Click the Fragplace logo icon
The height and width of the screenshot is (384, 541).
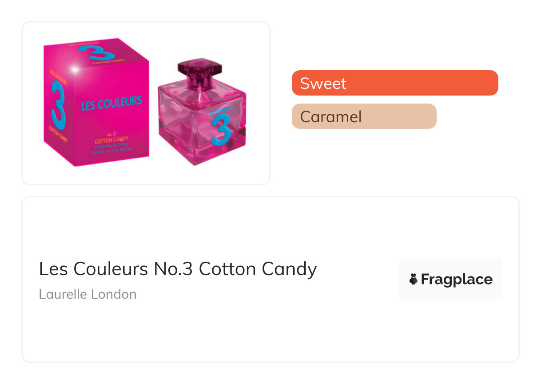coord(414,280)
